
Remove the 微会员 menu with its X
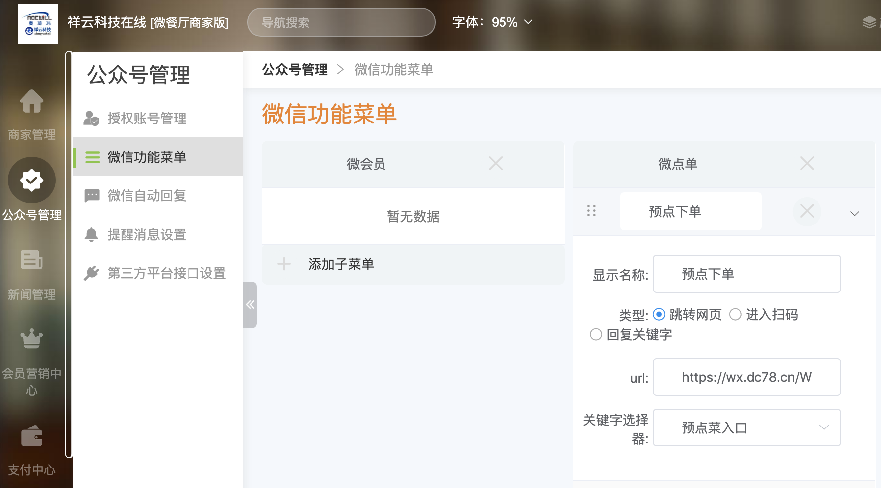(496, 163)
